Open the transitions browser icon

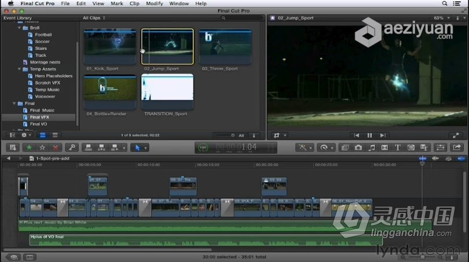point(384,147)
